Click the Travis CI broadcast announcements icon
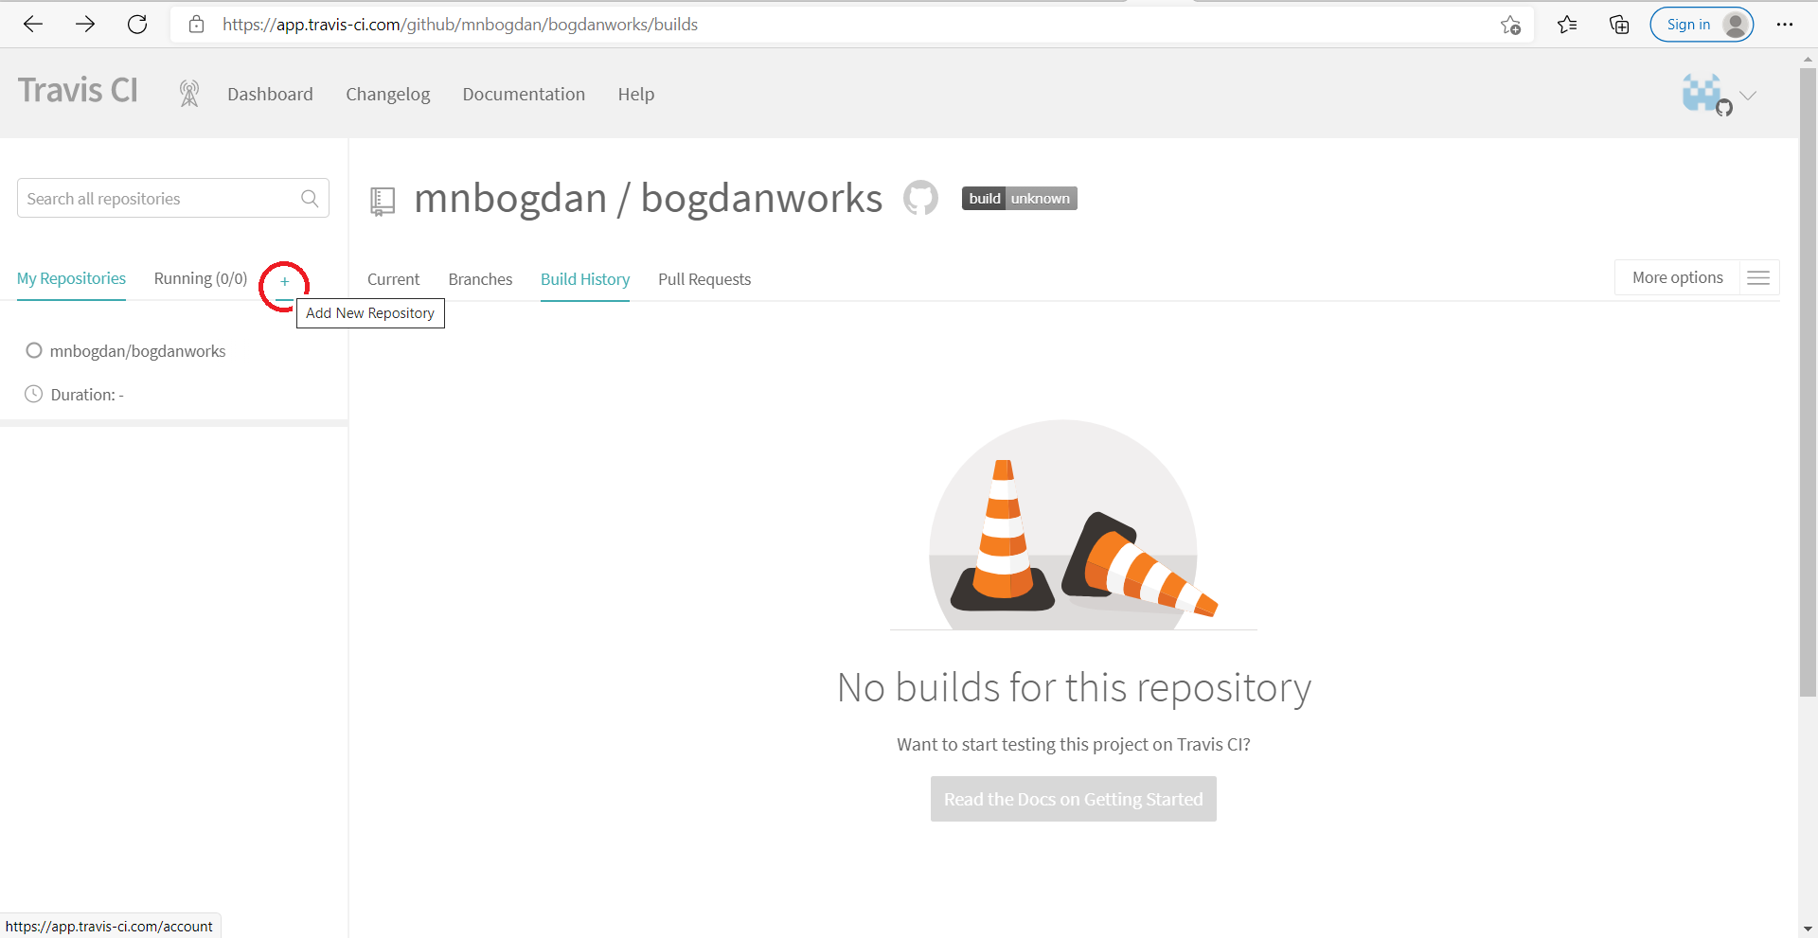This screenshot has height=938, width=1818. point(188,94)
